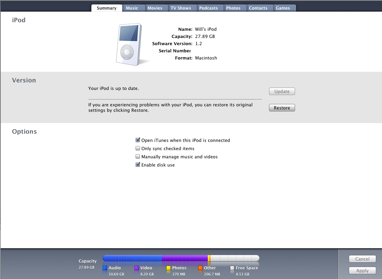Click the Apply button
The height and width of the screenshot is (279, 382).
[362, 270]
